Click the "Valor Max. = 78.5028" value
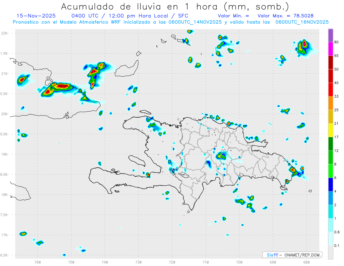 point(285,16)
